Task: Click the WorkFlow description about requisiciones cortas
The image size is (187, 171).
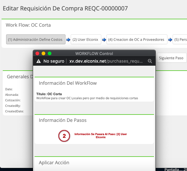Action: 87,98
